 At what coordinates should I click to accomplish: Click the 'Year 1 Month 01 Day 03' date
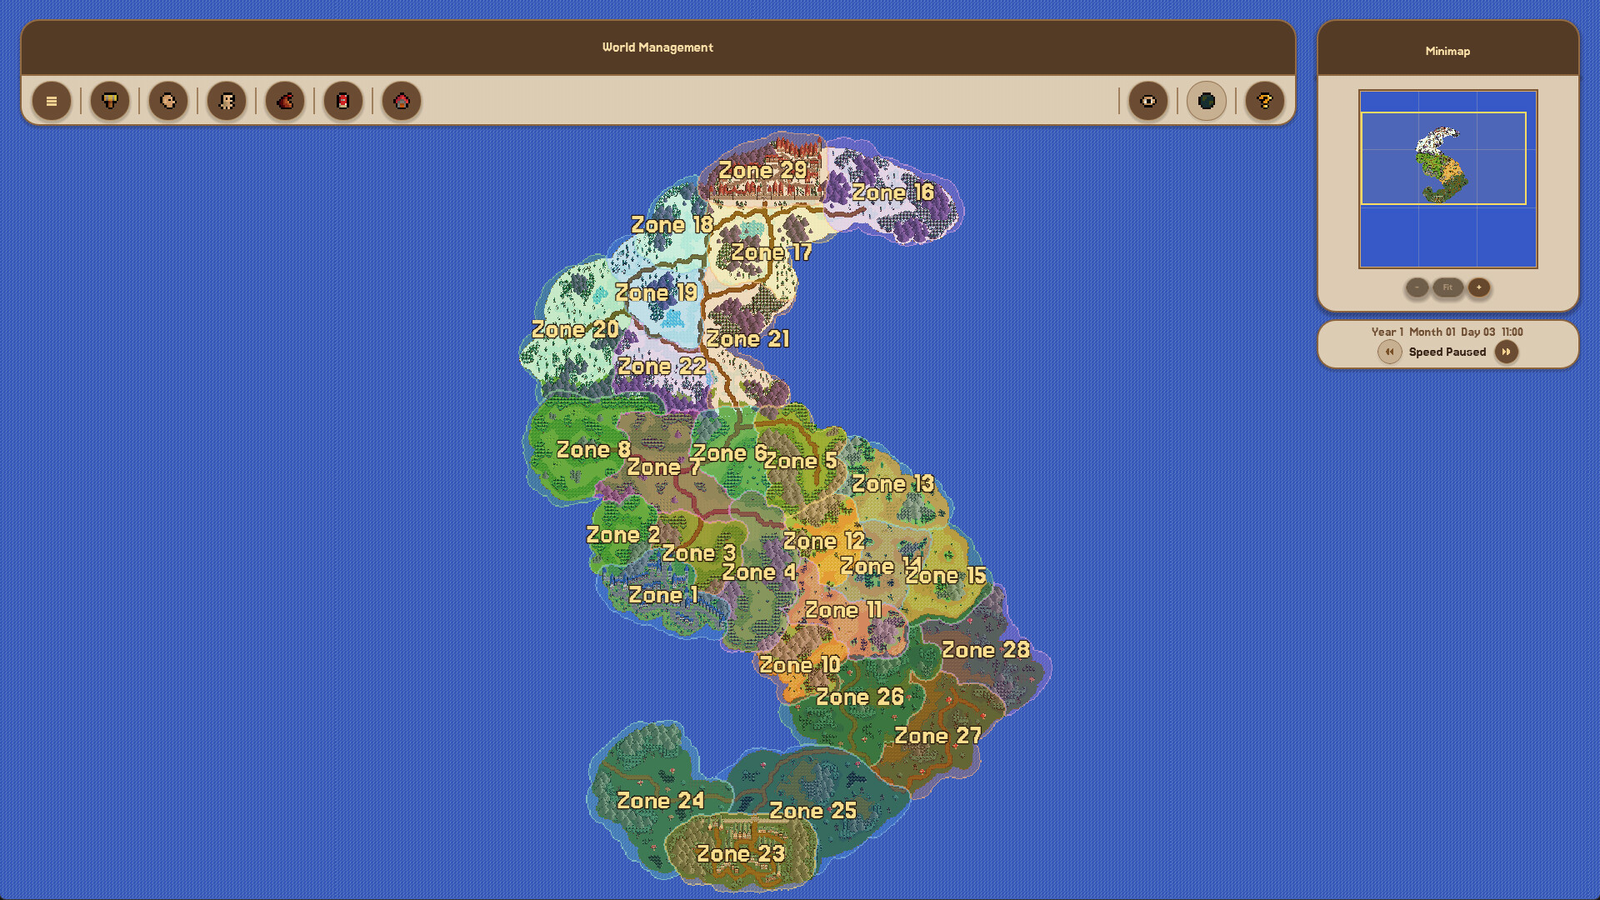(x=1433, y=332)
